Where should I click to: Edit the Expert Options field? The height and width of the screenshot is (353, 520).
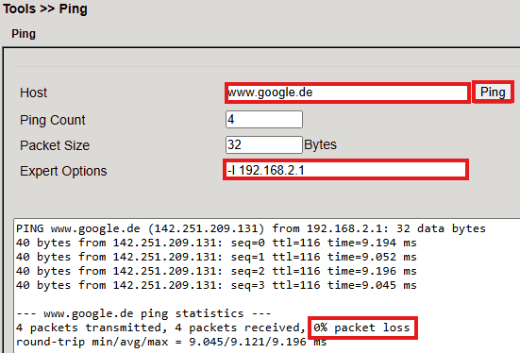[345, 170]
